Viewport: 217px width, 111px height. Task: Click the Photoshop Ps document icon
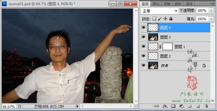(4, 4)
